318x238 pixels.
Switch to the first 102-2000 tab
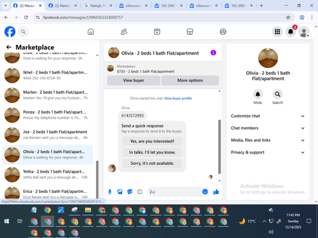point(168,6)
